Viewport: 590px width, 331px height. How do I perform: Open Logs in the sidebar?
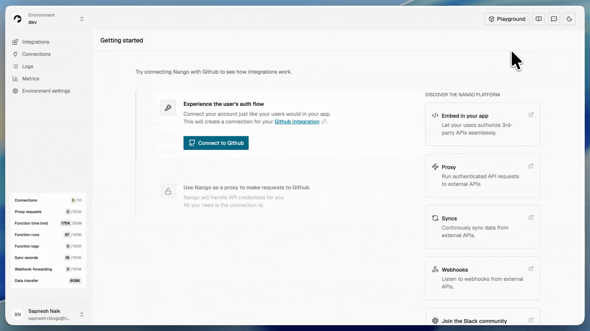point(28,67)
